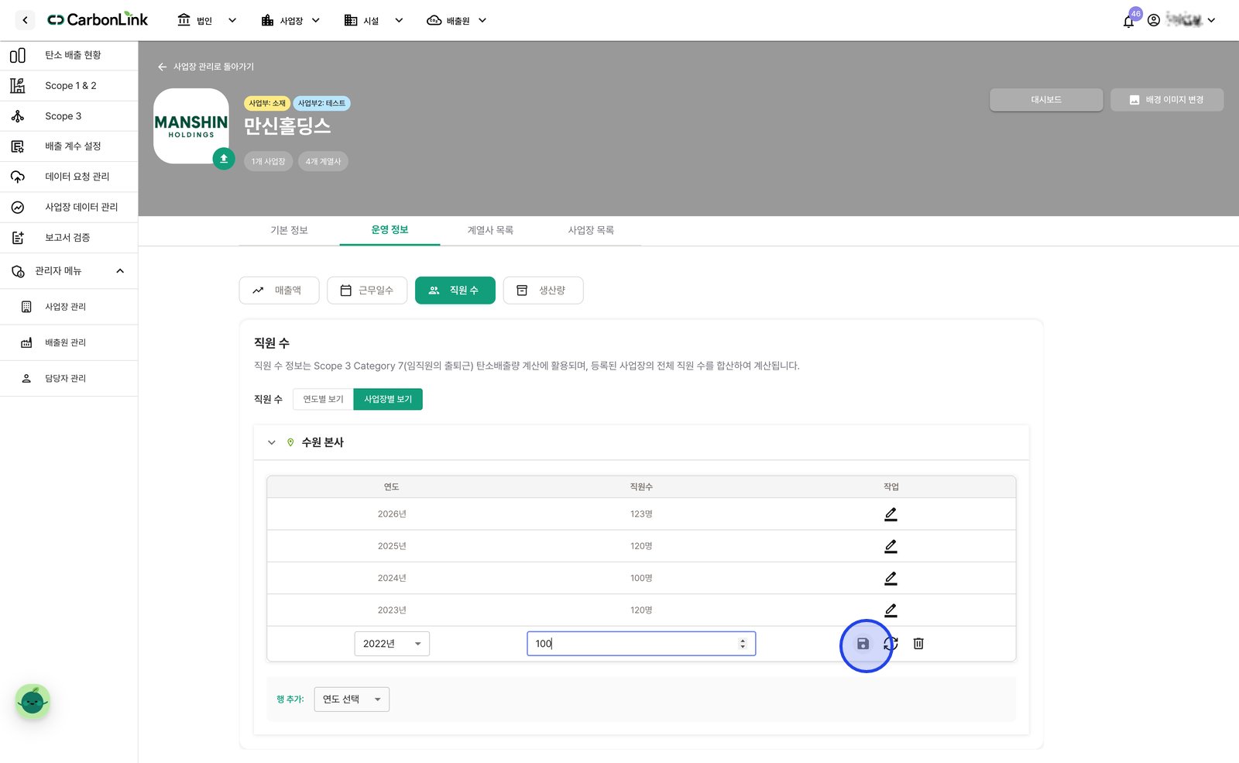Open the 배출원 top menu
The height and width of the screenshot is (763, 1239).
coord(457,21)
